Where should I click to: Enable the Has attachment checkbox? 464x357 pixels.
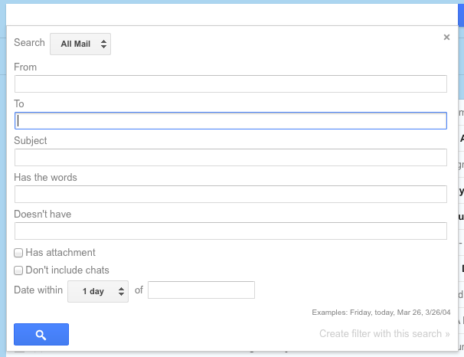click(18, 253)
